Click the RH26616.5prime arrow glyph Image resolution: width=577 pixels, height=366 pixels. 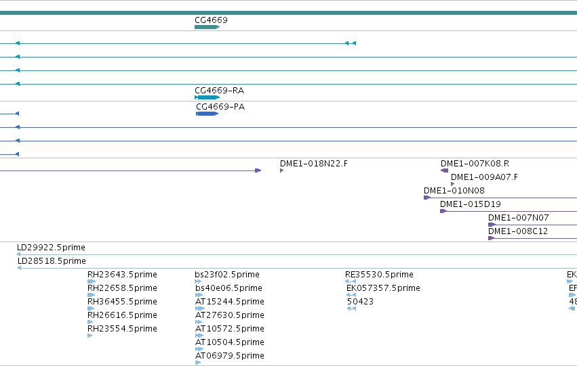[90, 322]
